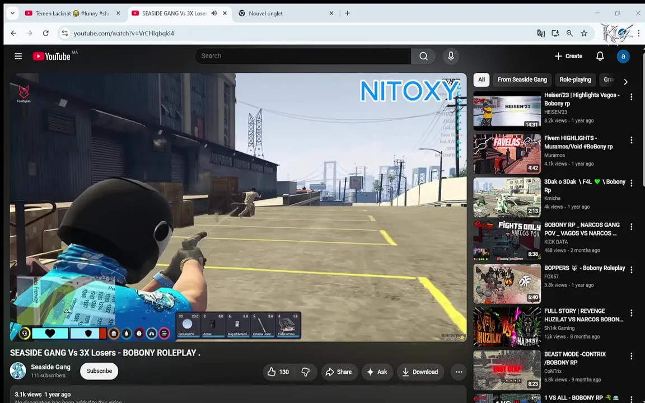Open BOPPERS Bobony Roleplay thumbnail
Screen dimensions: 645x403
coord(507,283)
